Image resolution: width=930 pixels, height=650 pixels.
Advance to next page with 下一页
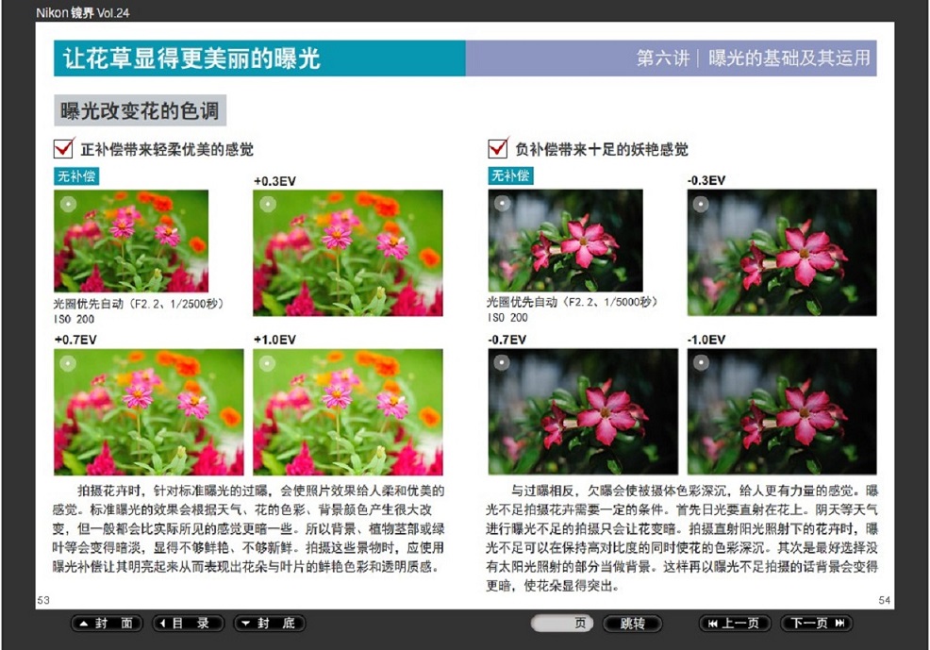coord(817,624)
